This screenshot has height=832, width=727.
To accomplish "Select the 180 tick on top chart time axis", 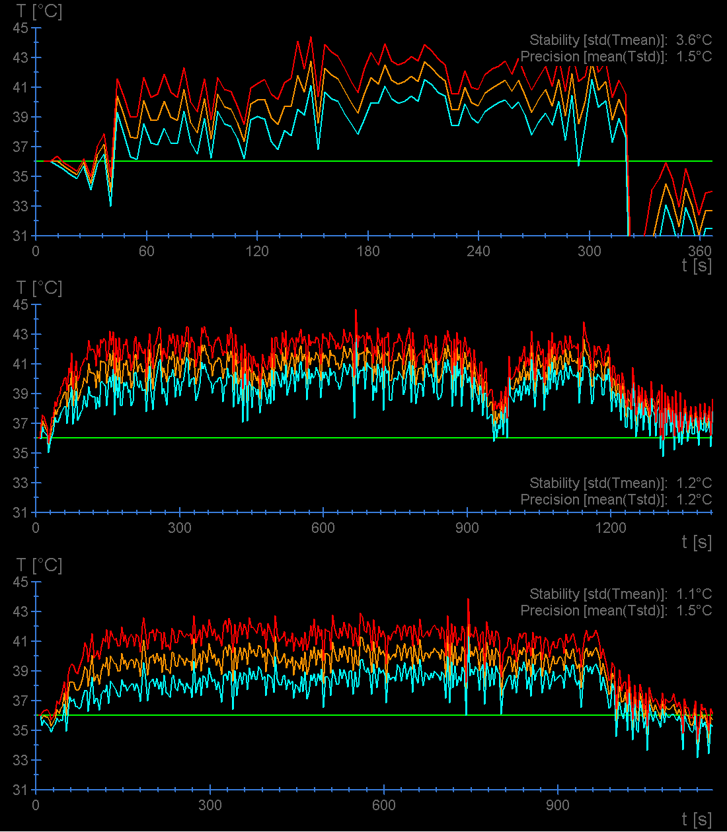I will click(x=368, y=252).
